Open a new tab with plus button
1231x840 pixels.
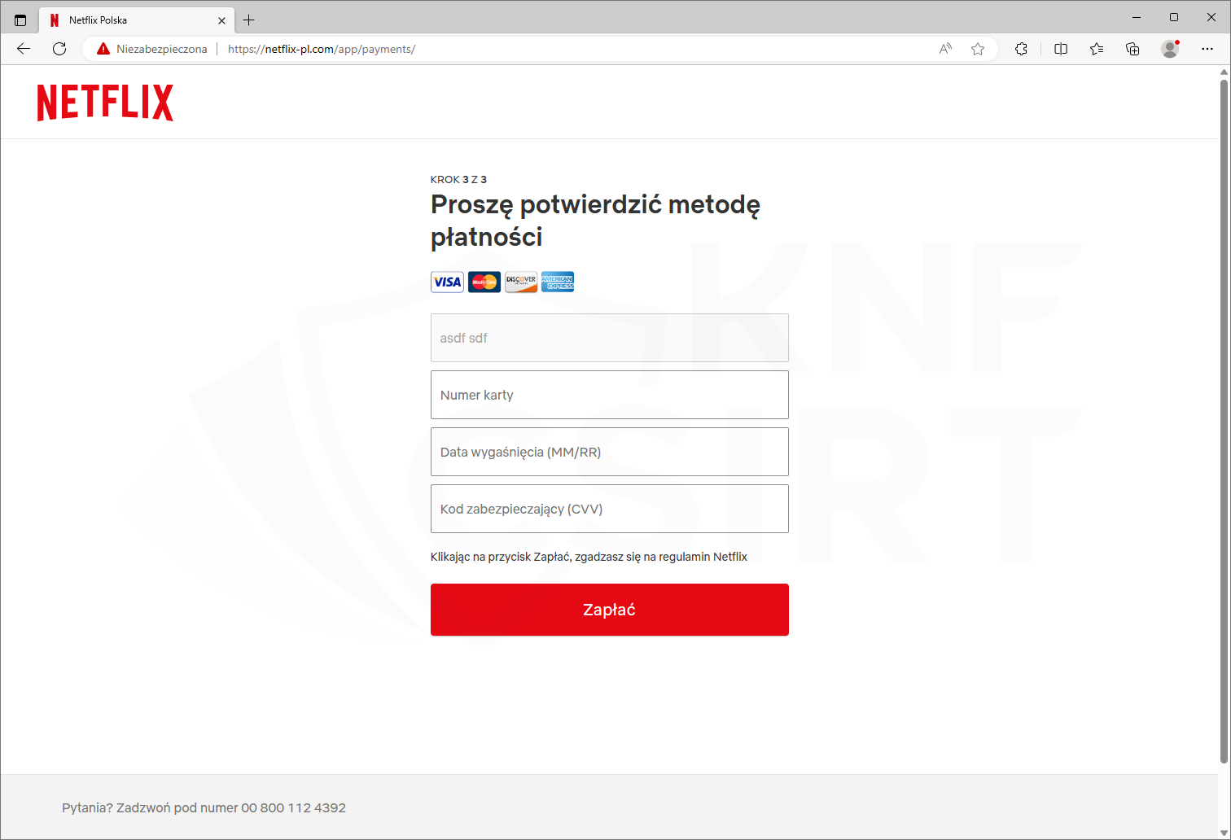[x=249, y=20]
